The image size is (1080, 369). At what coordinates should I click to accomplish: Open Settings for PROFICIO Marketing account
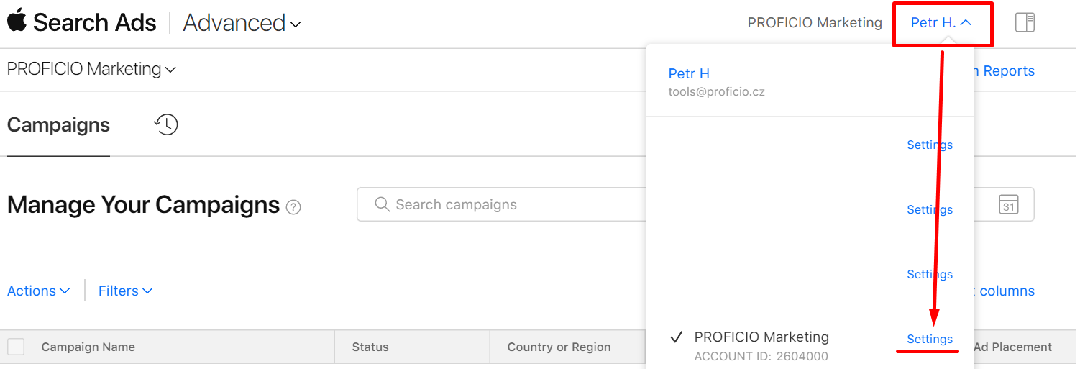click(x=930, y=339)
